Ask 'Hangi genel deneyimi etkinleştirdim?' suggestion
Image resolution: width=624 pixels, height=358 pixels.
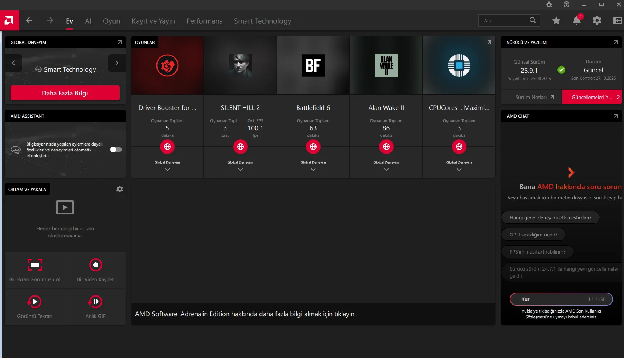coord(551,218)
